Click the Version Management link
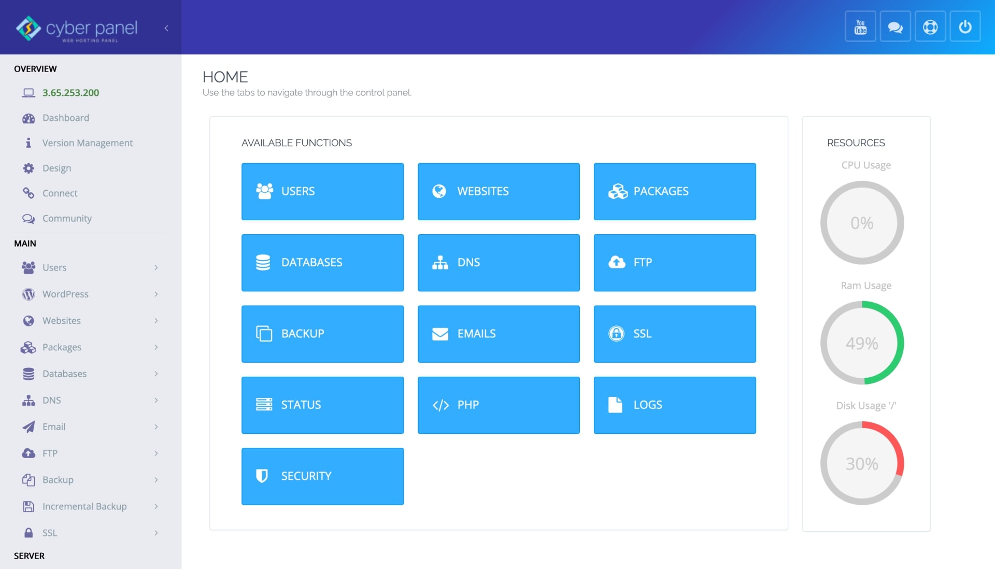 pos(88,143)
